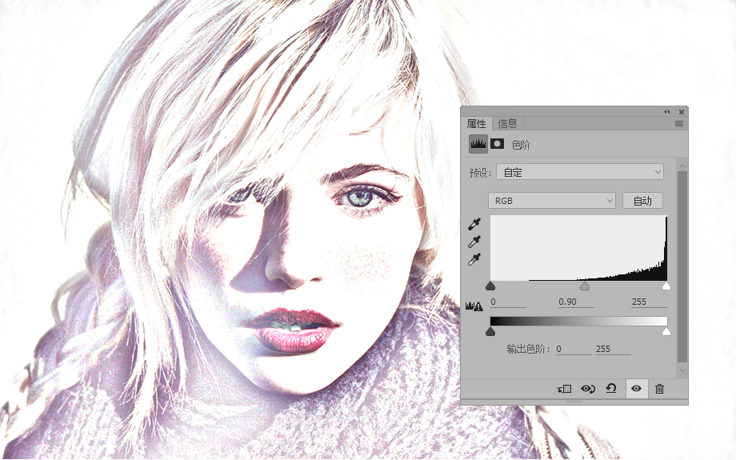Viewport: 736px width, 460px height.
Task: Collapse the panel with double arrows
Action: (x=667, y=112)
